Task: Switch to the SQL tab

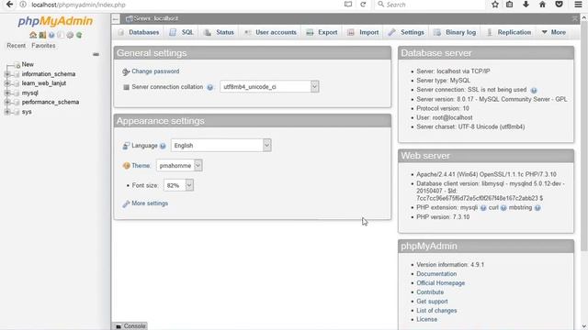Action: [x=182, y=32]
